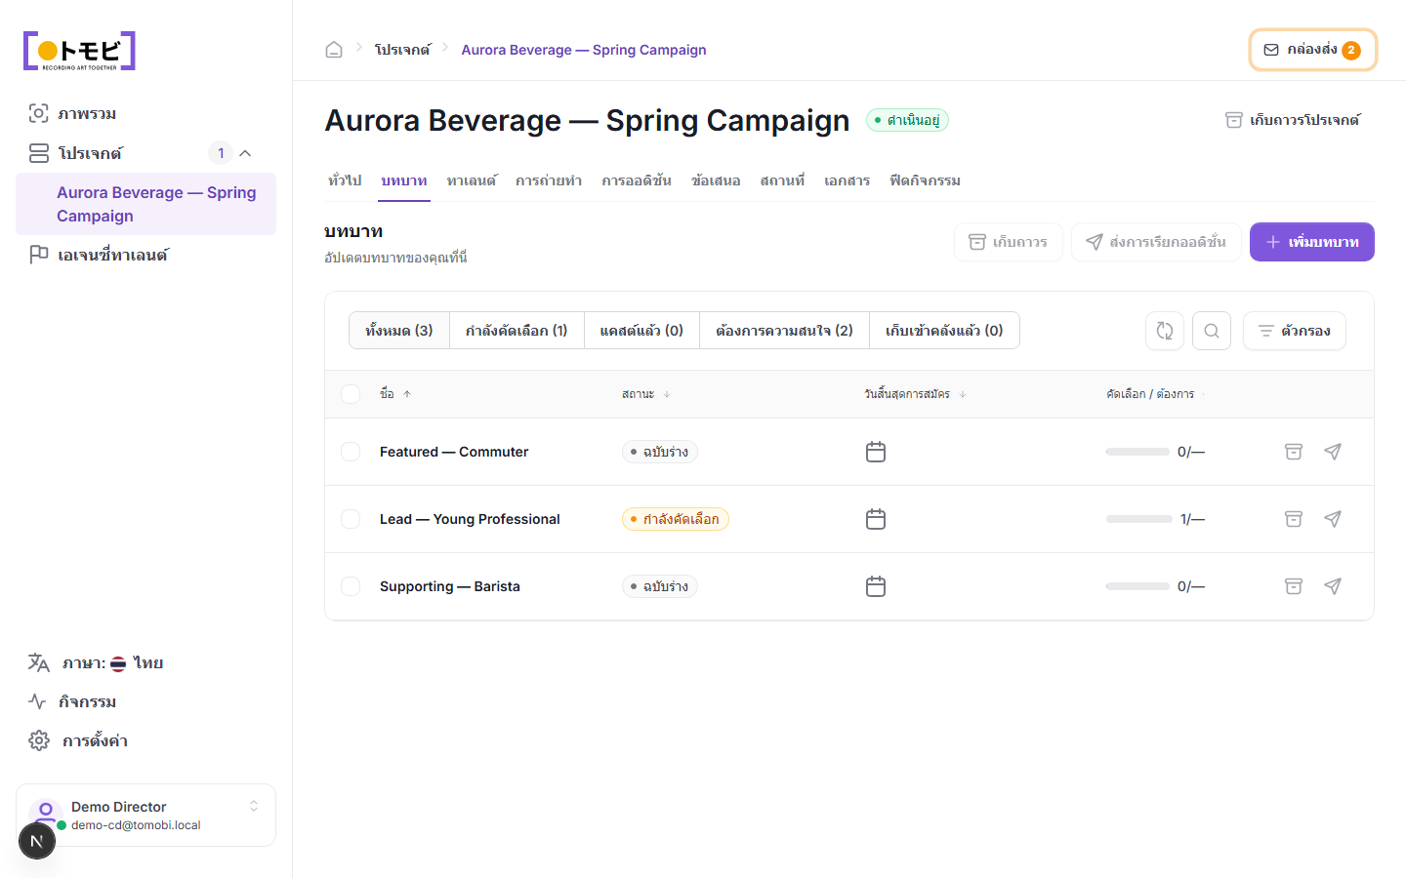The height and width of the screenshot is (878, 1406).
Task: Check the Featured — Commuter row checkbox
Action: tap(351, 452)
